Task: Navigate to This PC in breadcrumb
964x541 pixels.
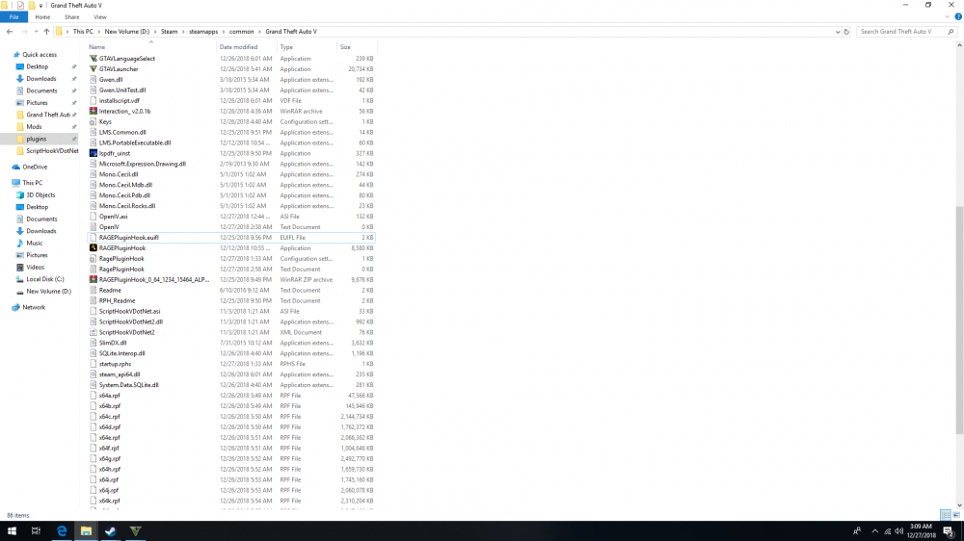Action: point(83,32)
